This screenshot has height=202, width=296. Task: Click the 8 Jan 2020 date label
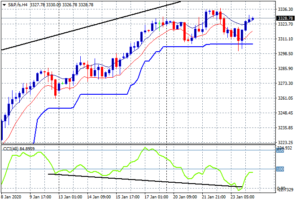point(11,197)
